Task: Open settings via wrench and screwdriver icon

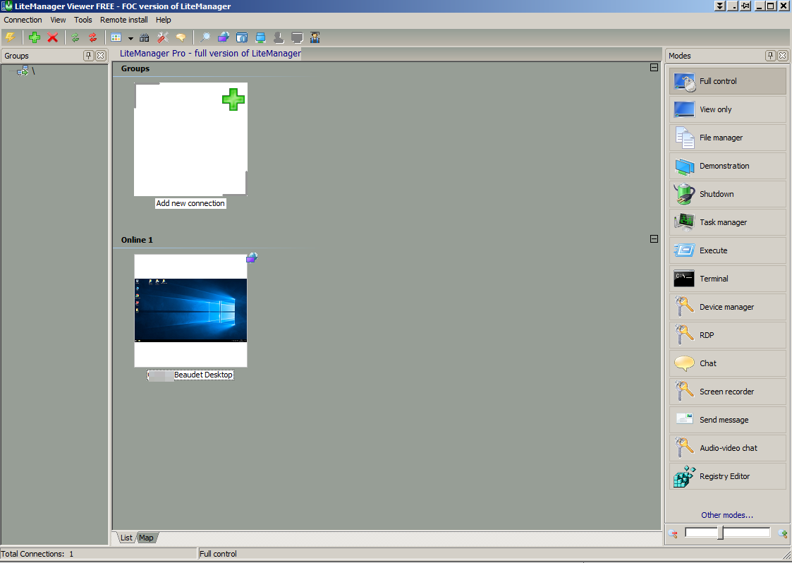Action: [163, 37]
